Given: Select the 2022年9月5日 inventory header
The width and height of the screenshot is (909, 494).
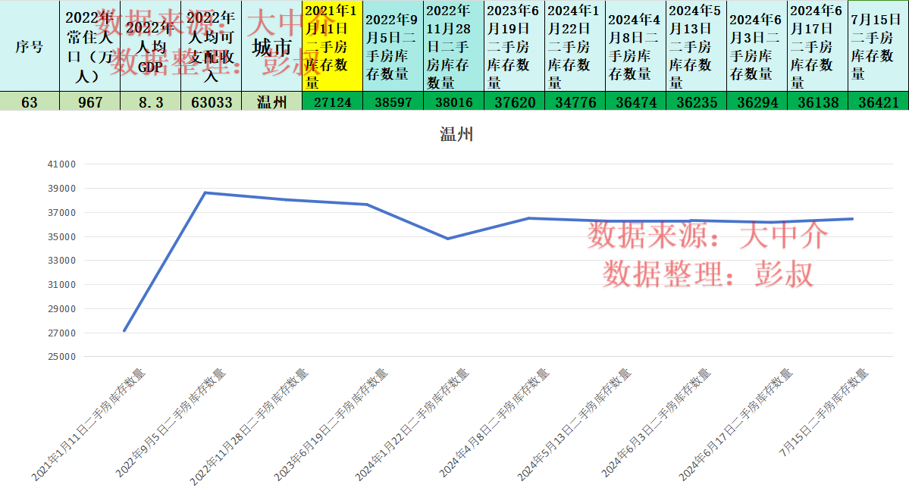Looking at the screenshot, I should (393, 45).
